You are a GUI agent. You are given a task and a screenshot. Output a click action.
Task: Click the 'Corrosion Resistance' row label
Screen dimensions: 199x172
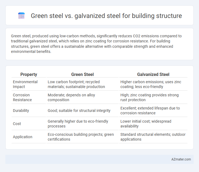pyautogui.click(x=29, y=97)
